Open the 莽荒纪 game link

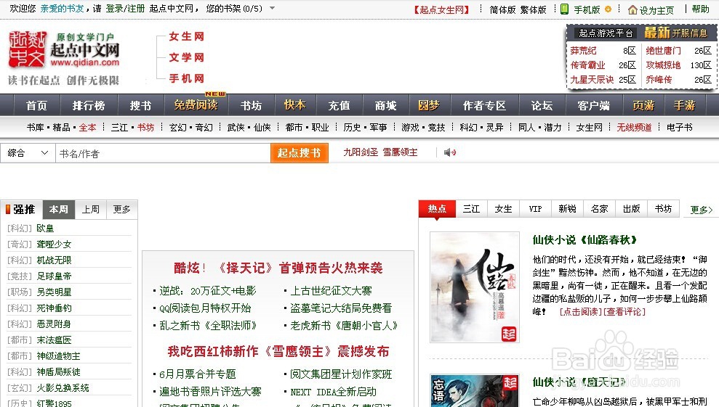tap(583, 50)
